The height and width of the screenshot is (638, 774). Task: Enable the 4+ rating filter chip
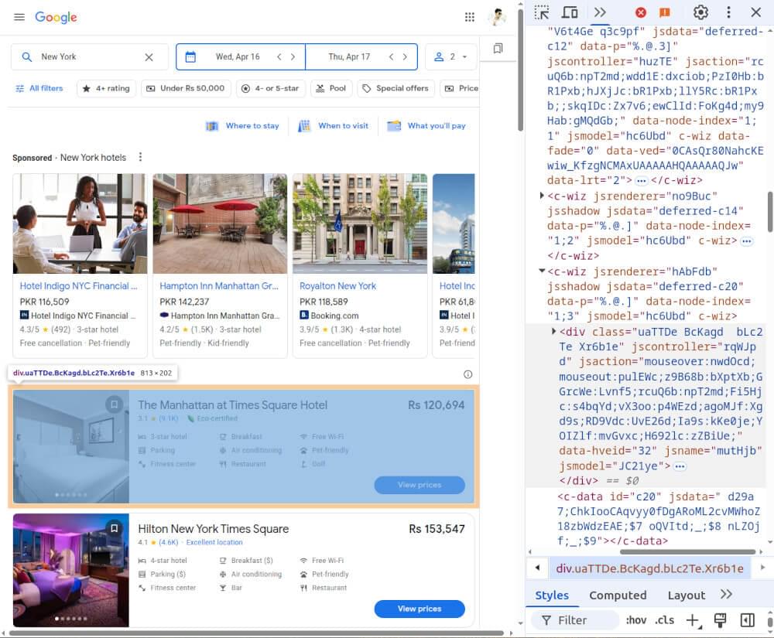pyautogui.click(x=106, y=88)
